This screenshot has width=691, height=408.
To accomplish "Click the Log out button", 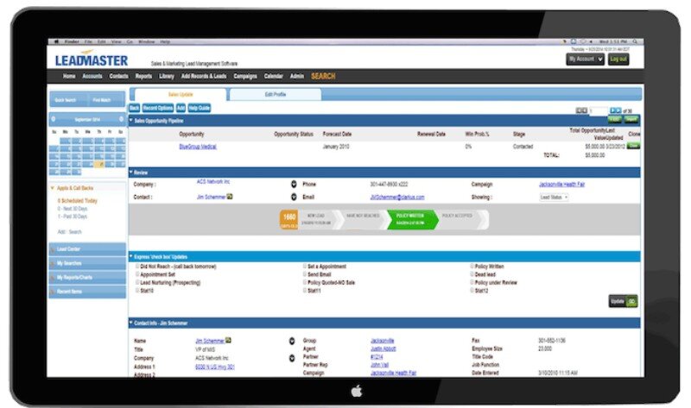I will point(618,60).
